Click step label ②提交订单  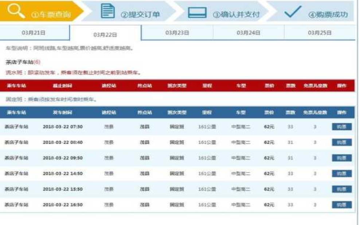click(140, 15)
